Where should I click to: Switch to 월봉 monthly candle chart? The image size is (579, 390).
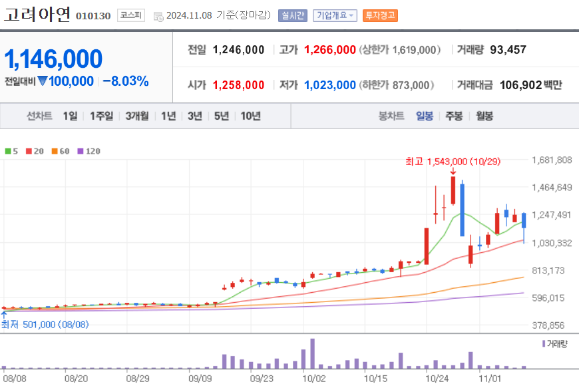pyautogui.click(x=484, y=116)
